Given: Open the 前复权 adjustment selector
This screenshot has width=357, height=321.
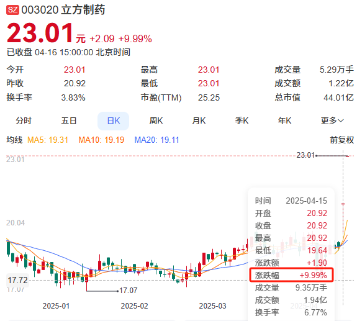Looking at the screenshot, I should click(342, 140).
